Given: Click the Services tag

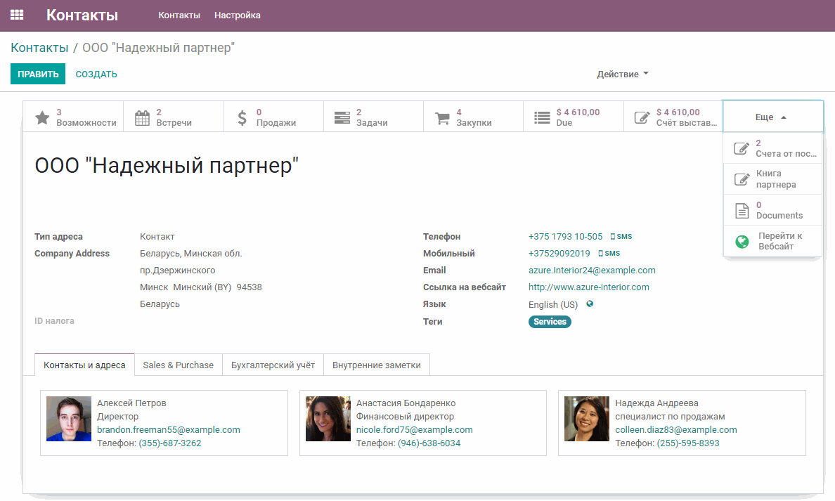Looking at the screenshot, I should click(x=550, y=322).
